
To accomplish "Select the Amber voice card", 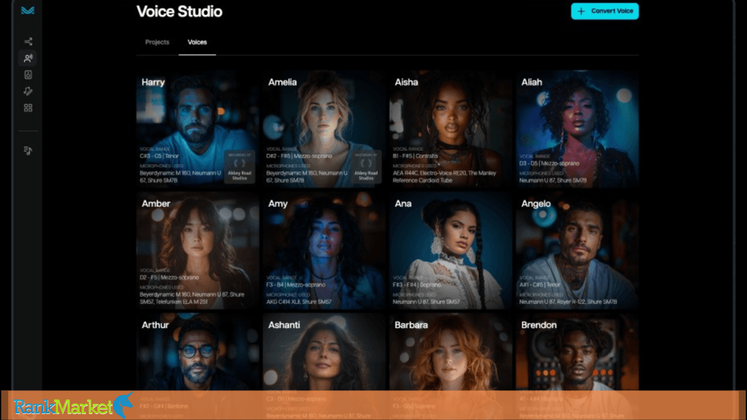I will (x=197, y=250).
